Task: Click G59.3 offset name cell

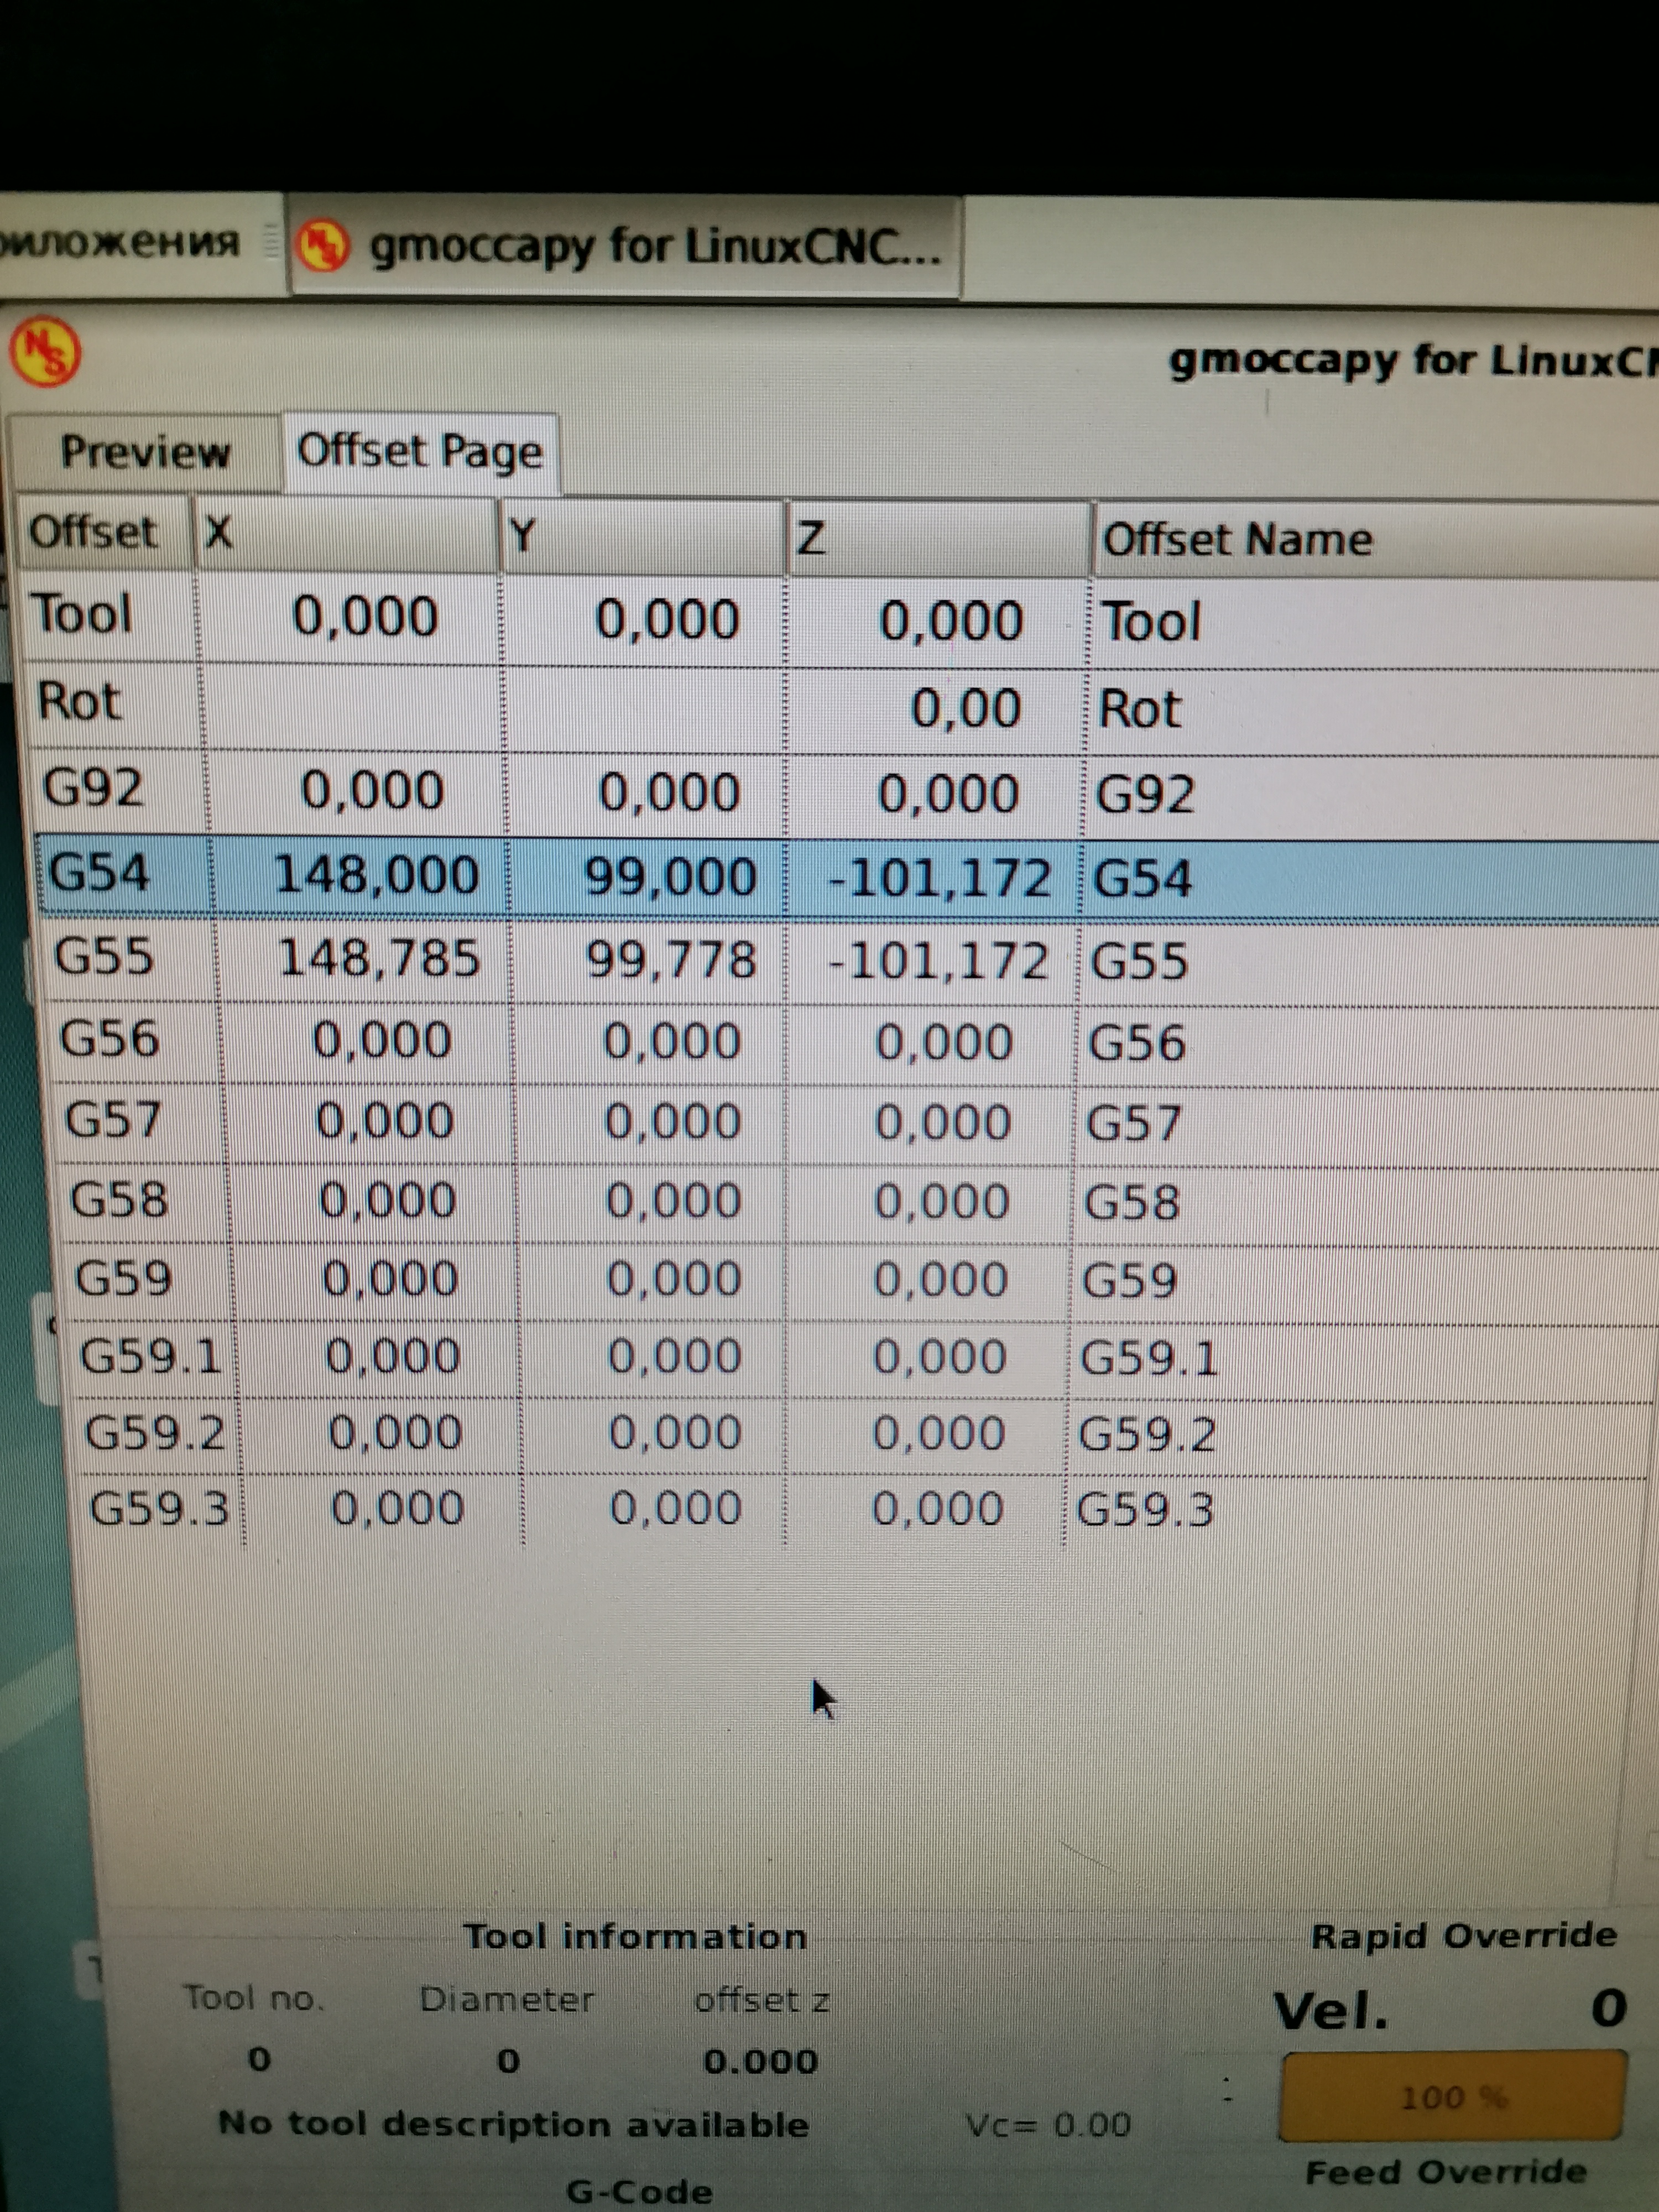Action: pyautogui.click(x=1146, y=1510)
